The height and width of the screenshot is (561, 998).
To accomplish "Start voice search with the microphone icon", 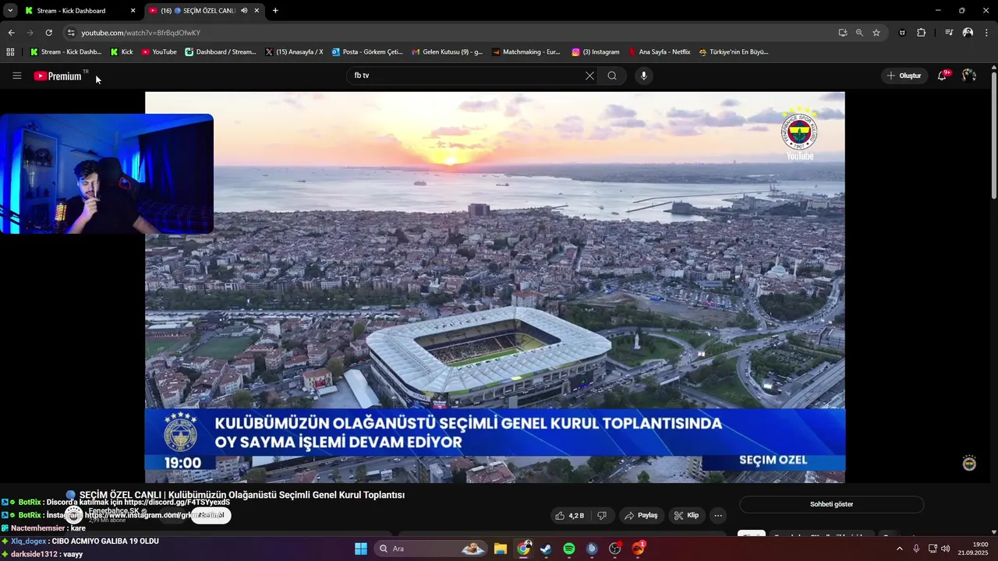I will 643,76.
